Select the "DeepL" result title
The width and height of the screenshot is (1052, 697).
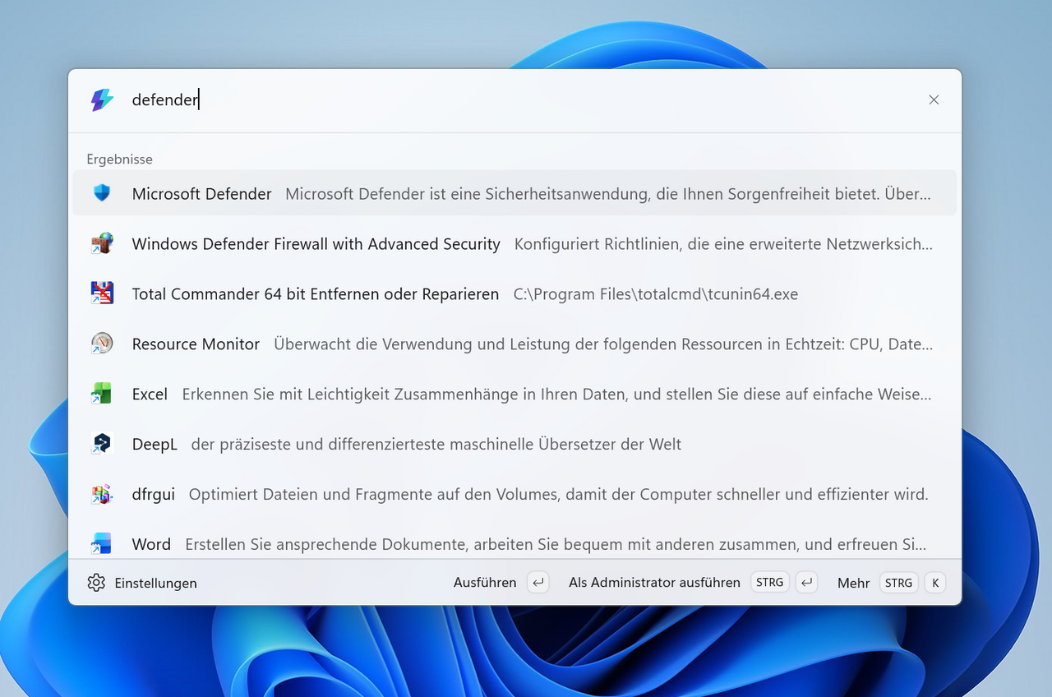tap(155, 445)
